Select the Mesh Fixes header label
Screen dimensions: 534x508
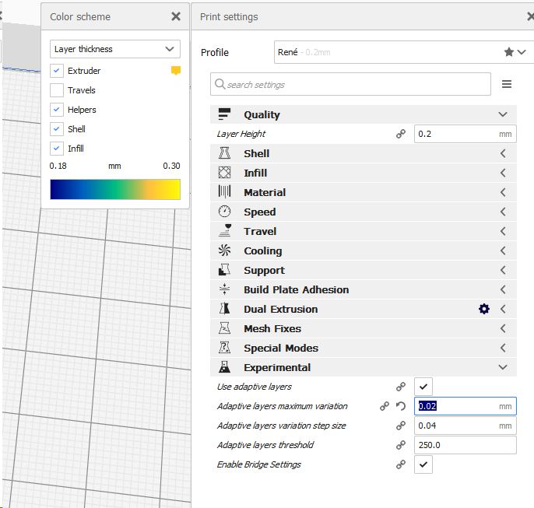(272, 328)
